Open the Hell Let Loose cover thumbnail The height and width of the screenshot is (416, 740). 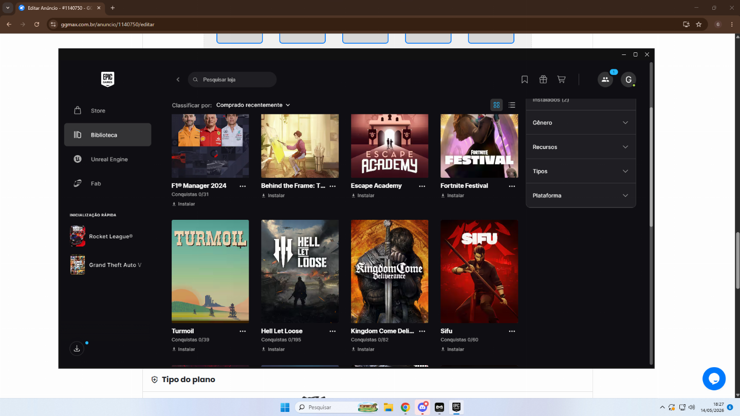300,271
